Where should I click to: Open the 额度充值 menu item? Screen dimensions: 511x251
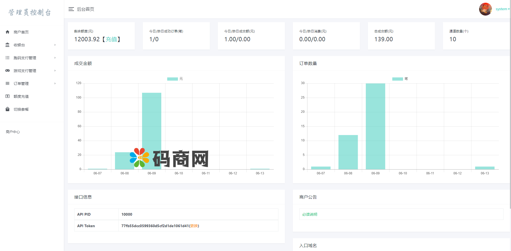click(x=21, y=96)
